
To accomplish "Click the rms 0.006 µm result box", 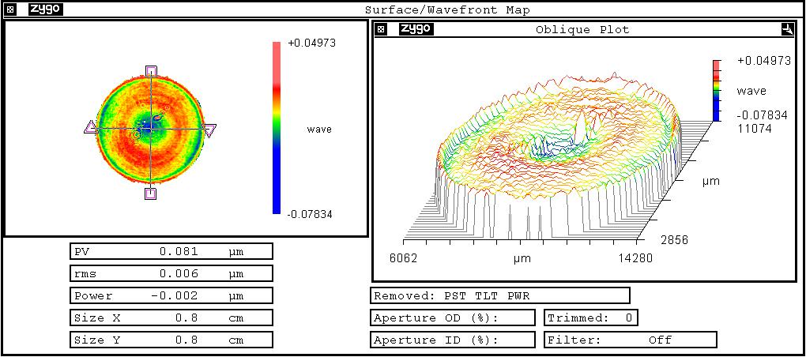I will [x=171, y=274].
